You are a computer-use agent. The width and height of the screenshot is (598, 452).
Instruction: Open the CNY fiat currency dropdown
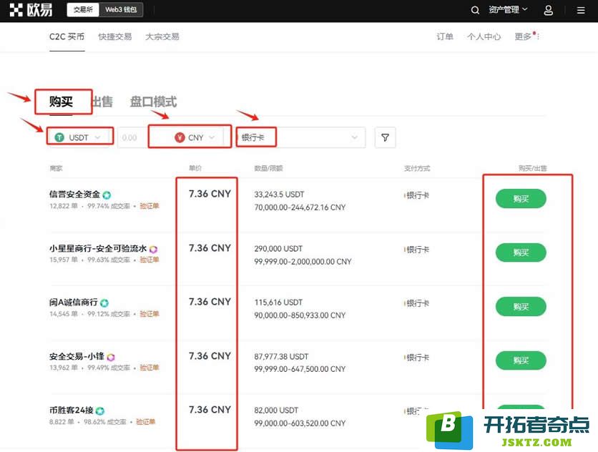195,137
